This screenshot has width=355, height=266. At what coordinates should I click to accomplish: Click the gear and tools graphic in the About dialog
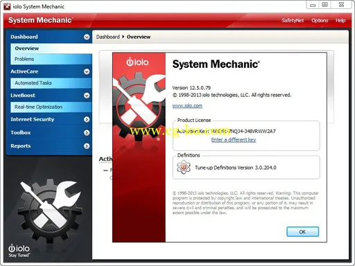(139, 107)
